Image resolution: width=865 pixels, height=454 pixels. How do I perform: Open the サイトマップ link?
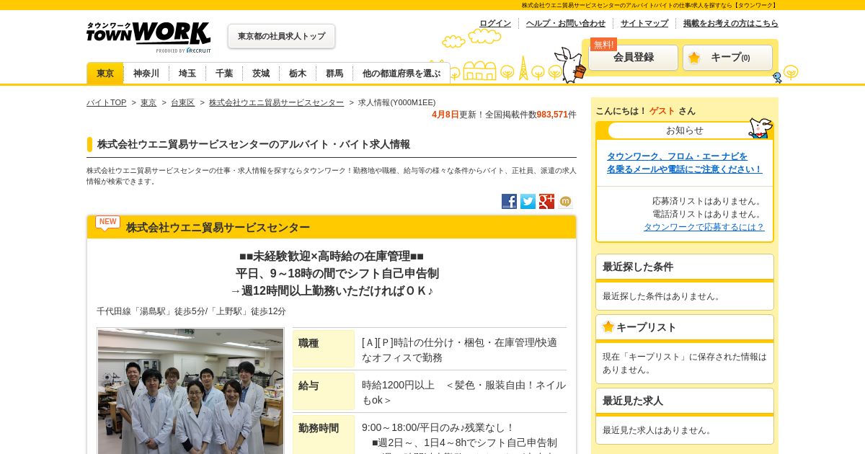[644, 23]
